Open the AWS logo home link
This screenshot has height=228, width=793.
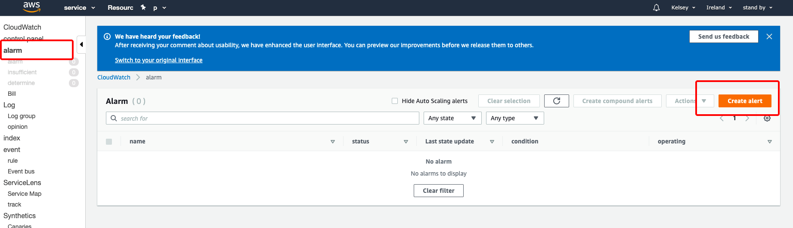[31, 6]
